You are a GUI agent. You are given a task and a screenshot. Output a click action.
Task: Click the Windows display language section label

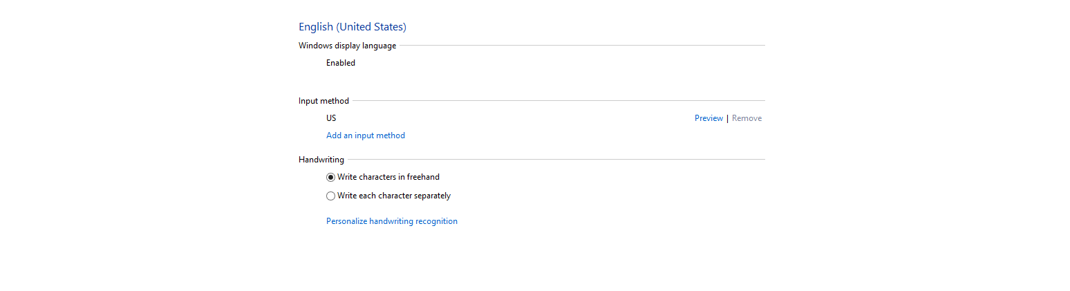click(x=348, y=46)
